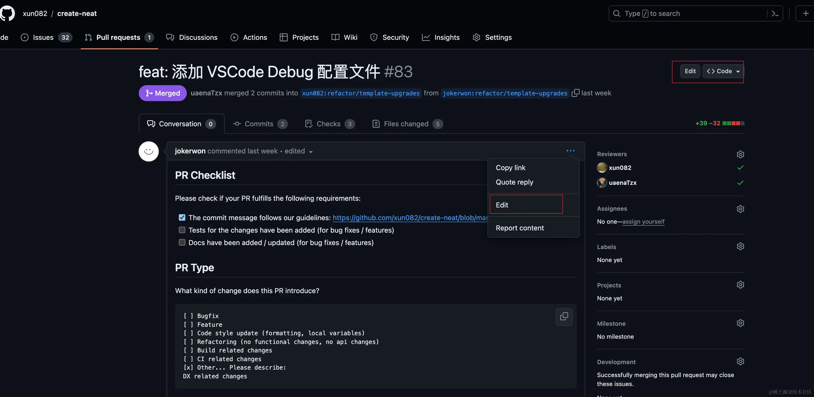
Task: Open Labels gear settings
Action: [740, 246]
